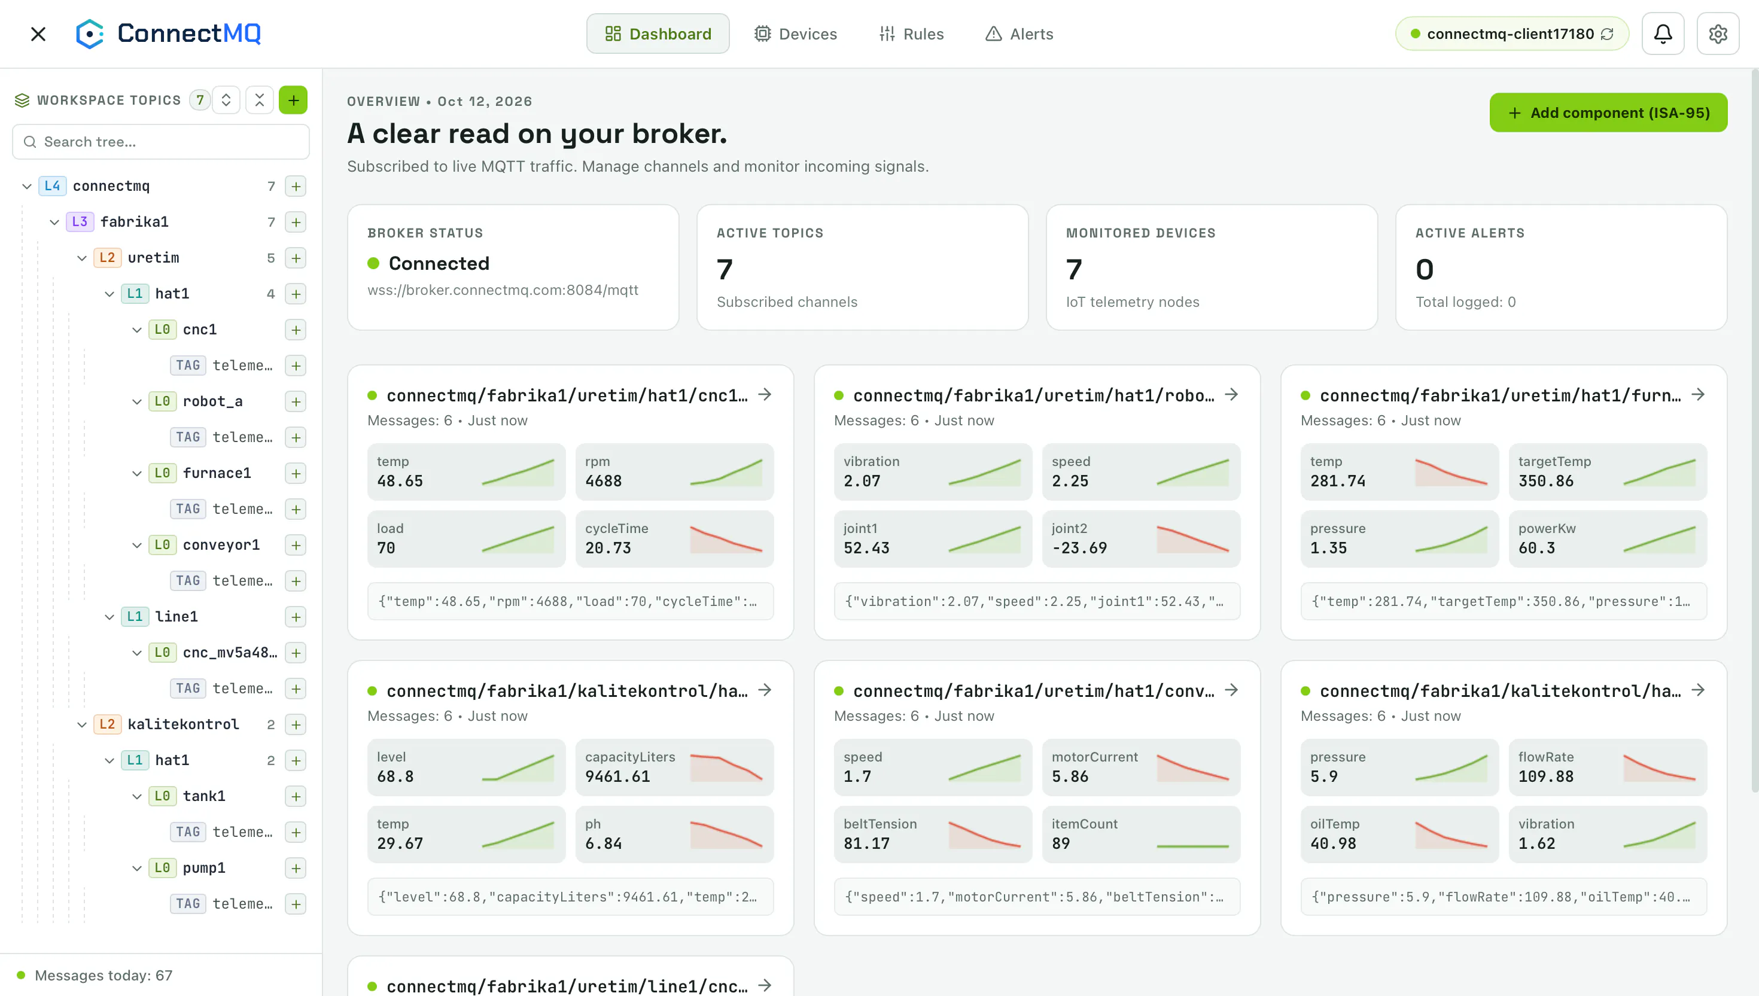Viewport: 1759px width, 996px height.
Task: Click the plus beside kalitekontrol
Action: point(296,724)
